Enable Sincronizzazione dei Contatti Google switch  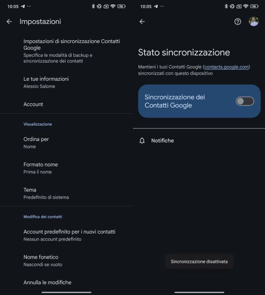[245, 101]
